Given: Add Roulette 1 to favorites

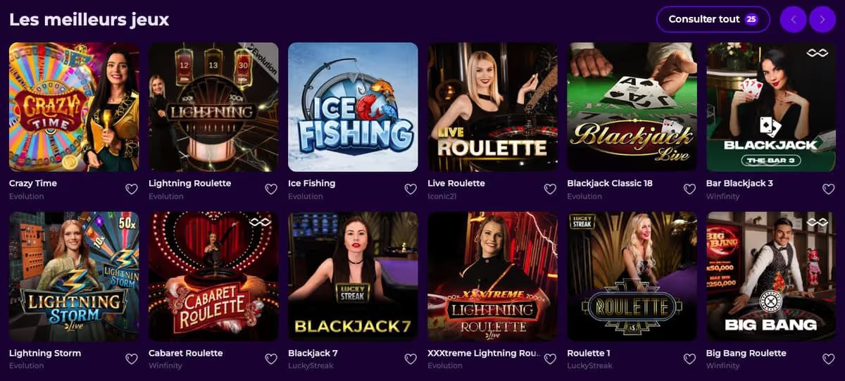Looking at the screenshot, I should click(x=689, y=359).
